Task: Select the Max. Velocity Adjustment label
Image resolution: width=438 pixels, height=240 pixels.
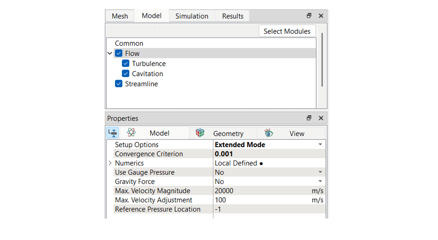Action: (x=153, y=200)
